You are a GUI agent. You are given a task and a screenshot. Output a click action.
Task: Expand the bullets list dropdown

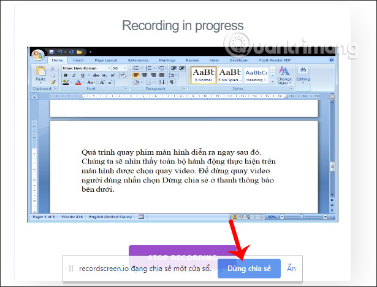(x=142, y=68)
